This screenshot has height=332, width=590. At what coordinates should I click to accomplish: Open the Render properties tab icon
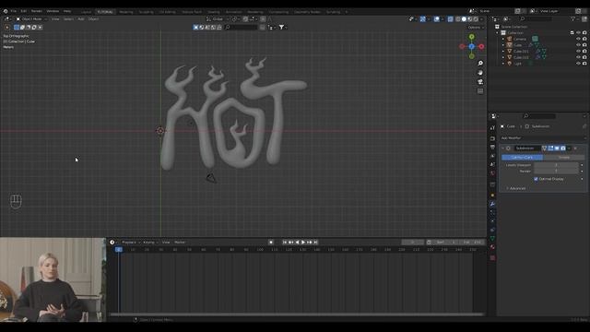coord(492,138)
